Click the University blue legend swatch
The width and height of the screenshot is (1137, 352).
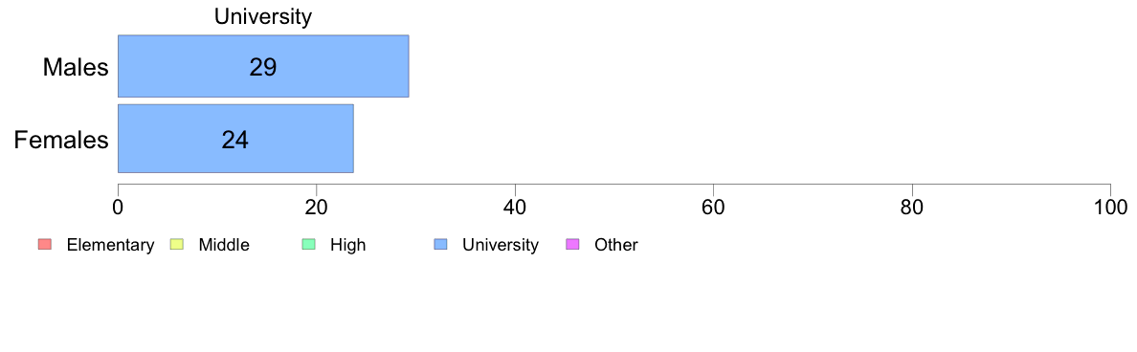438,245
